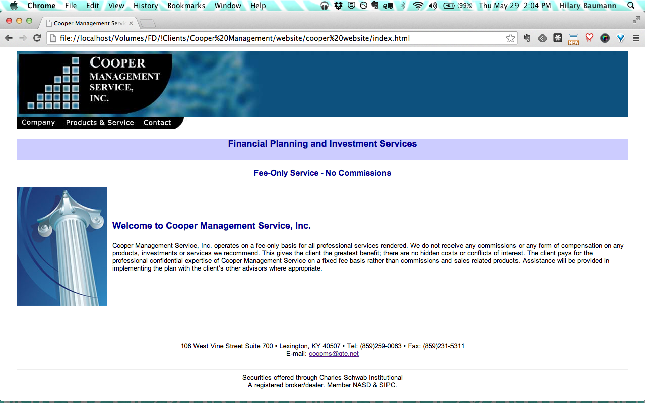Click the circular slash menu bar icon

pos(363,6)
